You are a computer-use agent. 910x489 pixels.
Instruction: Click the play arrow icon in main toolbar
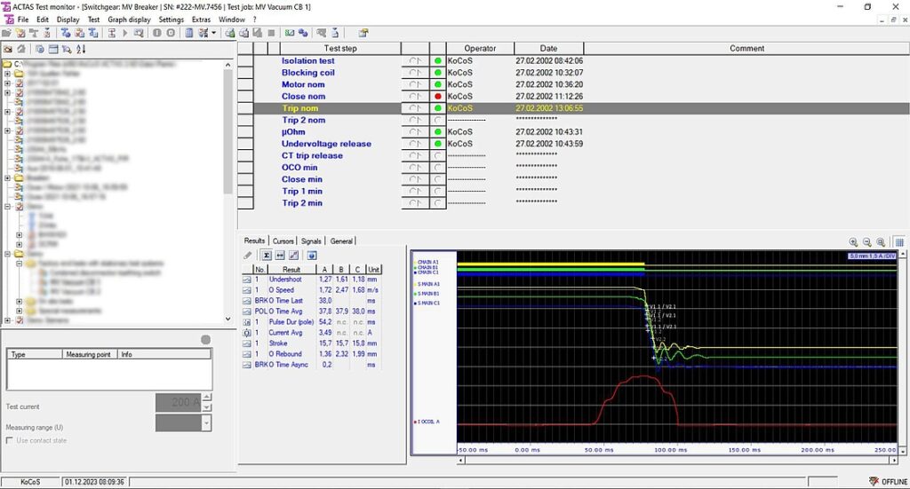pos(124,33)
